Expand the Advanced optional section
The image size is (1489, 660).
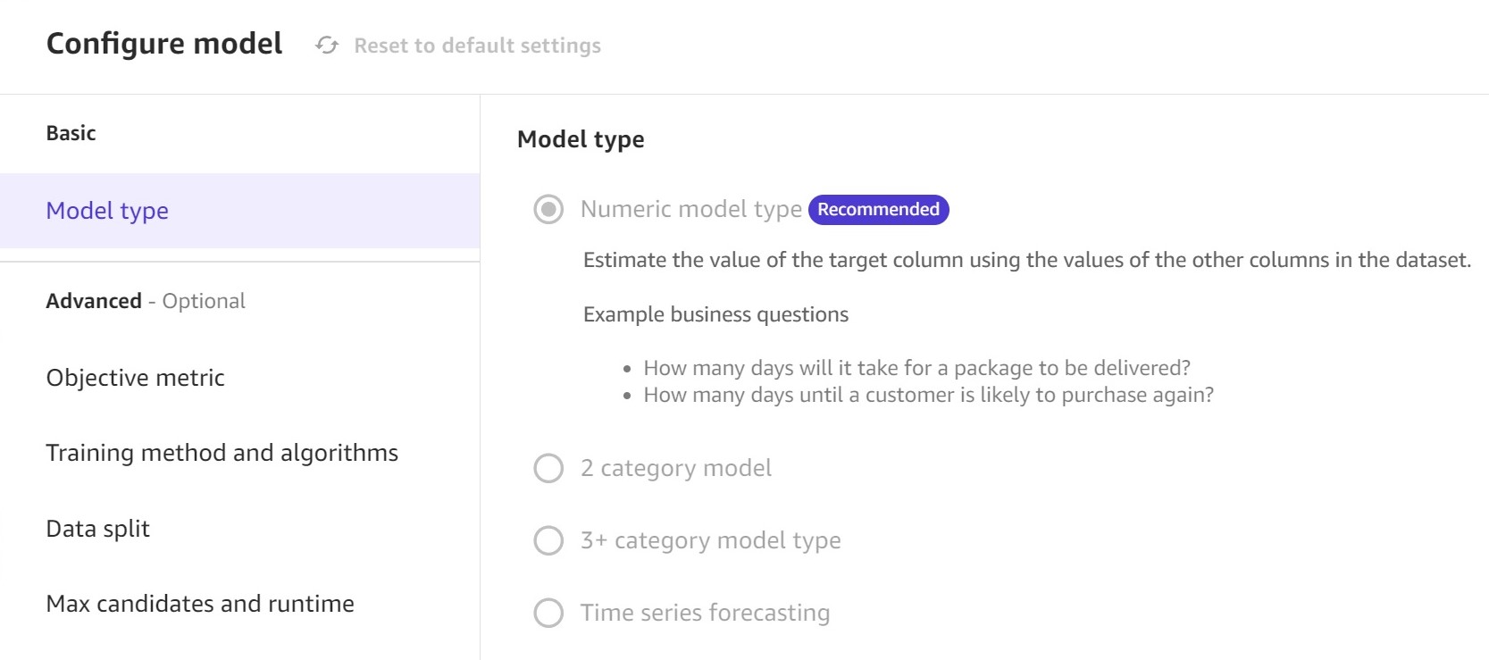point(146,301)
